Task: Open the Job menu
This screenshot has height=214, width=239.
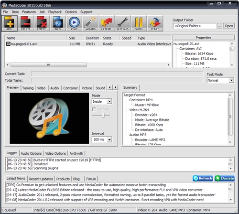Action: (42, 12)
